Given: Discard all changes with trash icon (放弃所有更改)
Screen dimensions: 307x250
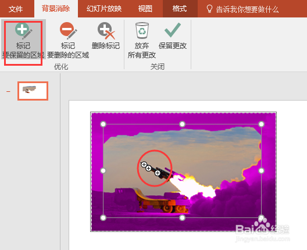Looking at the screenshot, I should 142,40.
